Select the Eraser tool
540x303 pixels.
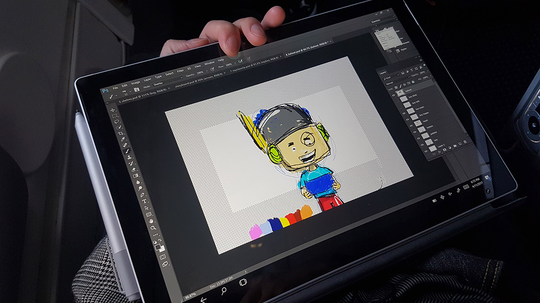coord(134,169)
